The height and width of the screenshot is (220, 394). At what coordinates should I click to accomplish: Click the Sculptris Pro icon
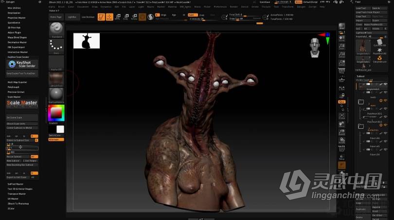pos(150,17)
